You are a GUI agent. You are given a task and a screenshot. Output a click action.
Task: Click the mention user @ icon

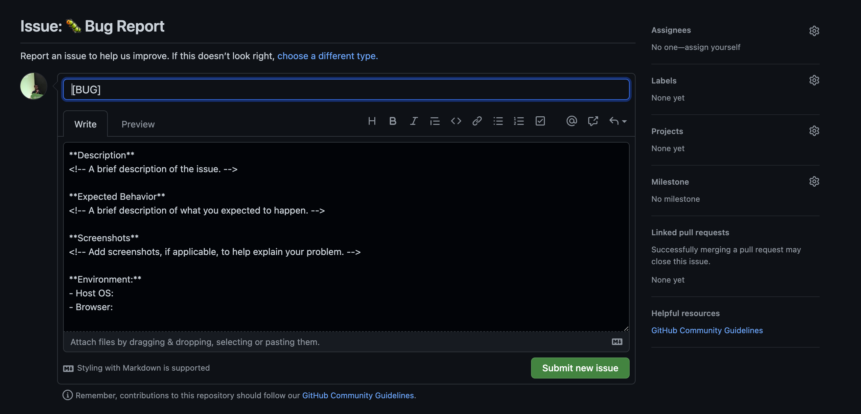coord(571,121)
